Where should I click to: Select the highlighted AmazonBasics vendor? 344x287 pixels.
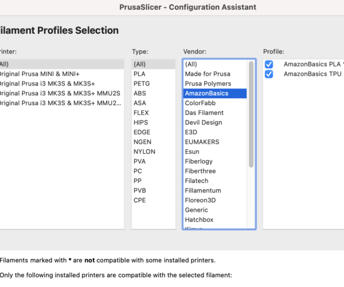click(x=215, y=94)
